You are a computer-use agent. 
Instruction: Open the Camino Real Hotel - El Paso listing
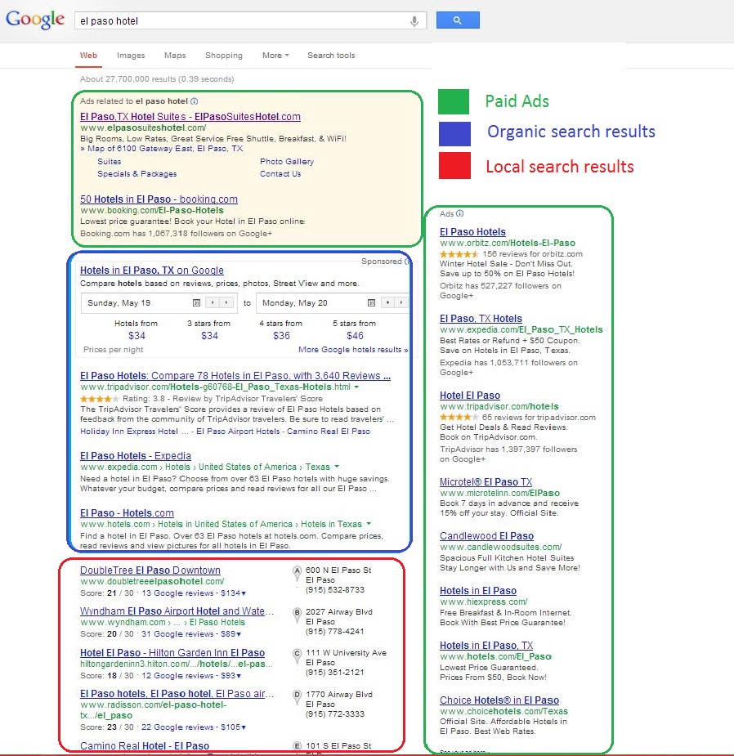tap(145, 746)
